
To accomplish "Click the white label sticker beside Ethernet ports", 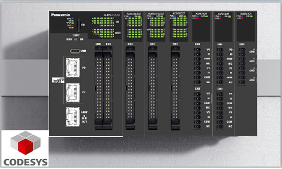I will tap(57, 80).
